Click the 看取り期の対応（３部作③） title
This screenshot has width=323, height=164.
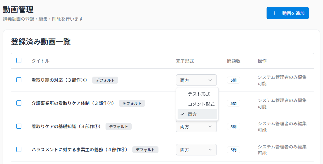pyautogui.click(x=59, y=80)
